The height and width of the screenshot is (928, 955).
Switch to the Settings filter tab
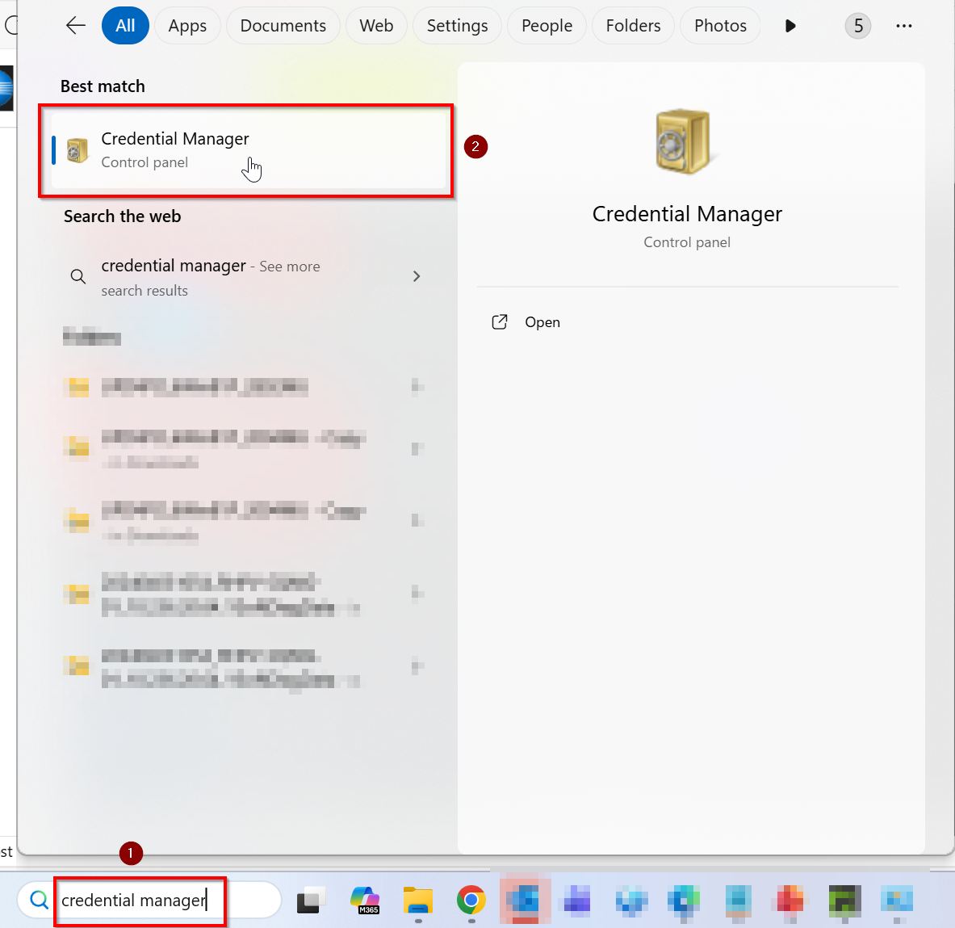457,26
